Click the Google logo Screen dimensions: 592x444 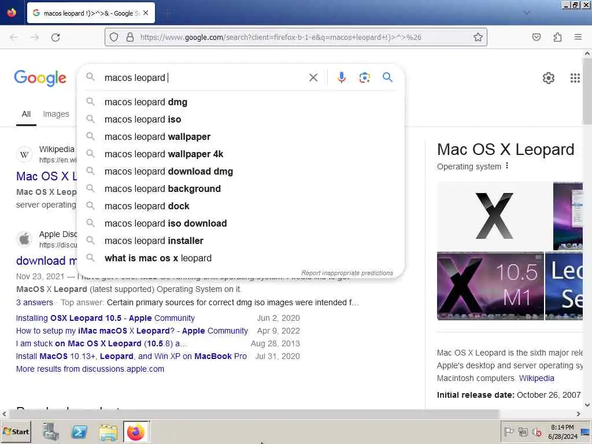(x=40, y=78)
